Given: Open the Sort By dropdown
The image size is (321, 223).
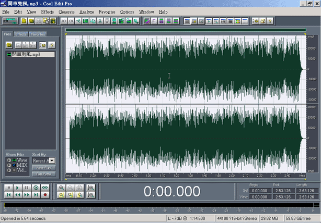Looking at the screenshot, I should (x=52, y=160).
